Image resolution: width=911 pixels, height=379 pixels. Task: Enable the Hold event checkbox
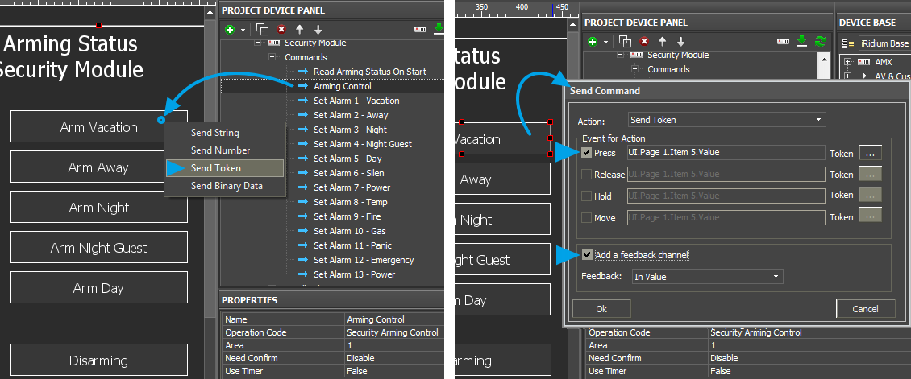point(586,196)
